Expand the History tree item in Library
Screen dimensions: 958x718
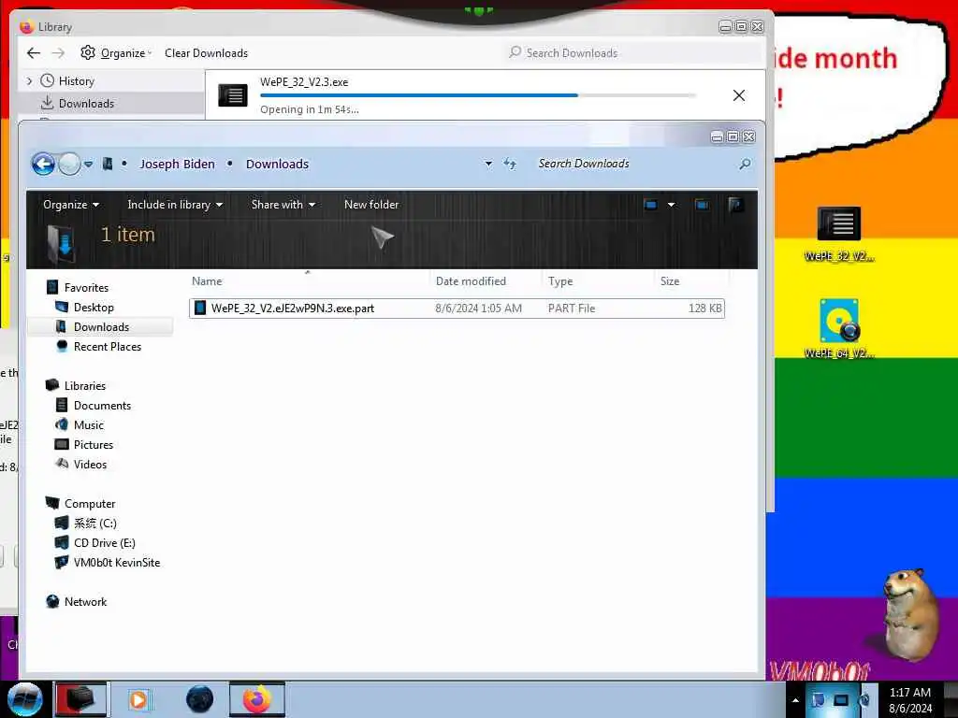click(29, 80)
